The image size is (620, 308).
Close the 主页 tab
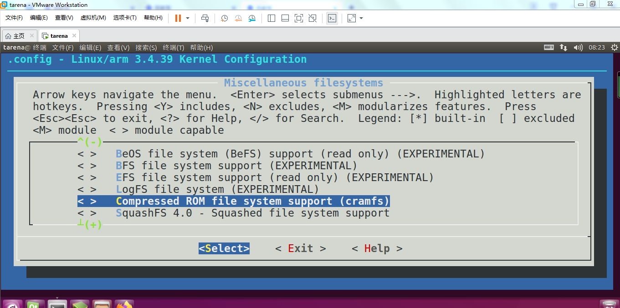(x=32, y=35)
